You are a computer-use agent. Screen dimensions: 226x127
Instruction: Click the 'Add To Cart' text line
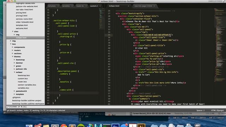click(144, 75)
